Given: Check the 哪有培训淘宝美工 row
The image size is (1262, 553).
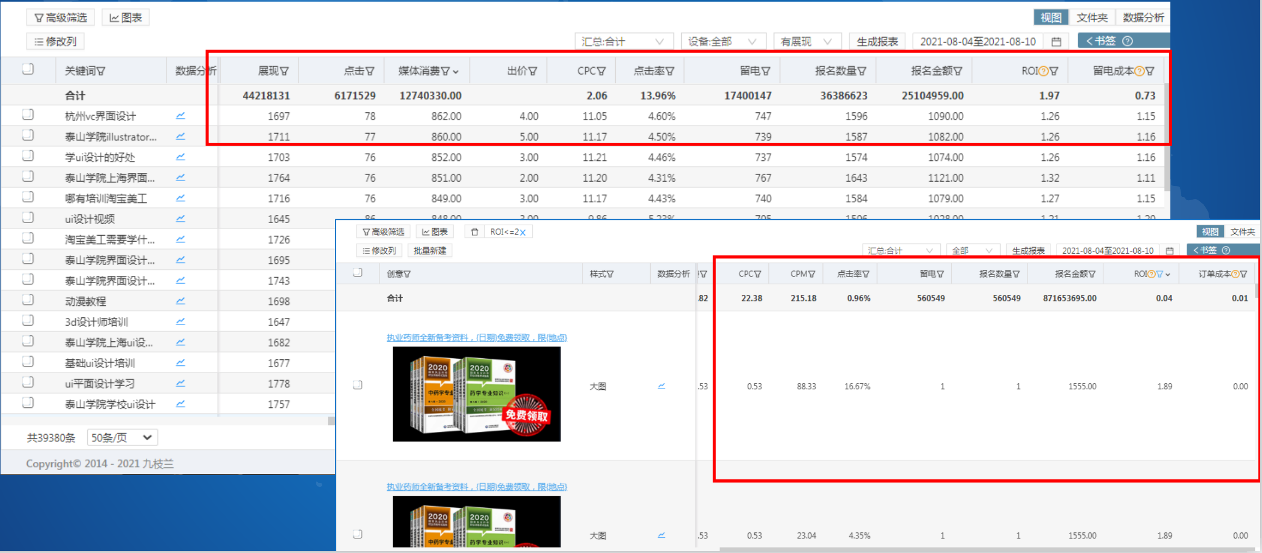Looking at the screenshot, I should (28, 197).
